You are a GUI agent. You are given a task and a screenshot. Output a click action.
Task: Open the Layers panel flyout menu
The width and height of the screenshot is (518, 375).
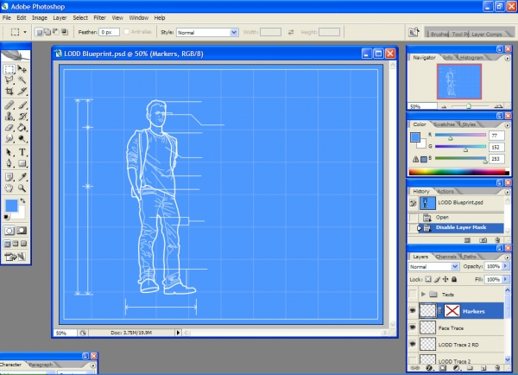(x=508, y=257)
